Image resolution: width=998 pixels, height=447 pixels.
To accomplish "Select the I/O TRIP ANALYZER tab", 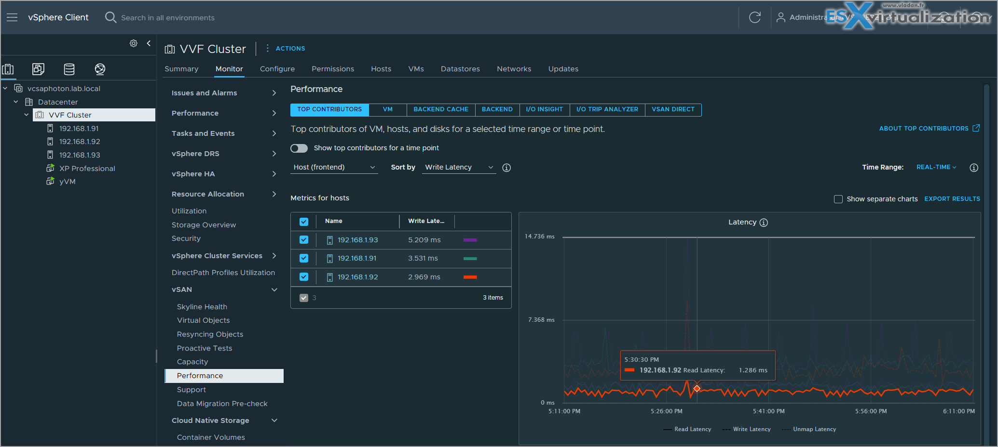I will (607, 110).
